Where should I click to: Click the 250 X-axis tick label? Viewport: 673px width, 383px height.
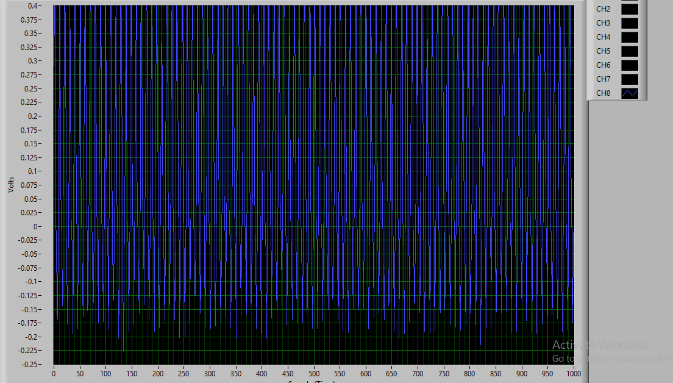(x=183, y=374)
